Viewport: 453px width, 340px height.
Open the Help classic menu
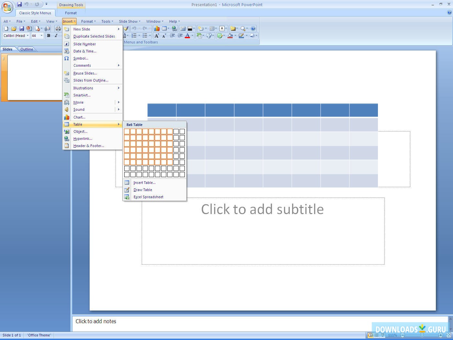(x=174, y=21)
